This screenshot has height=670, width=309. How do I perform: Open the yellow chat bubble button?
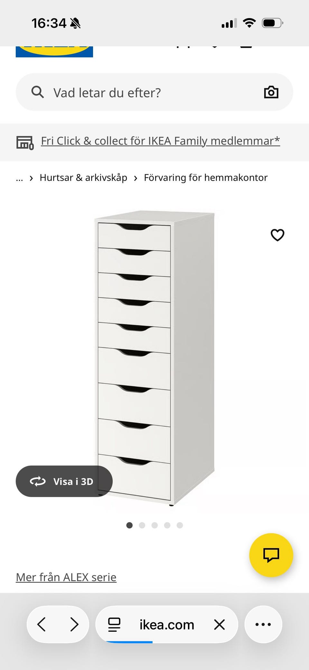(271, 555)
